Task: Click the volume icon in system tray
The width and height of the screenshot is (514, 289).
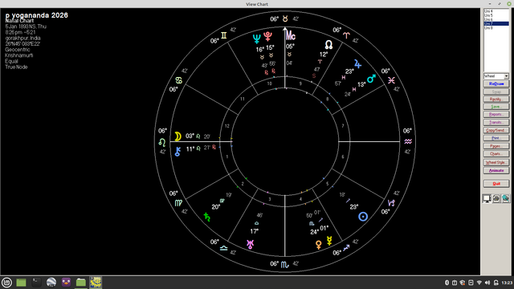Action: point(487,283)
